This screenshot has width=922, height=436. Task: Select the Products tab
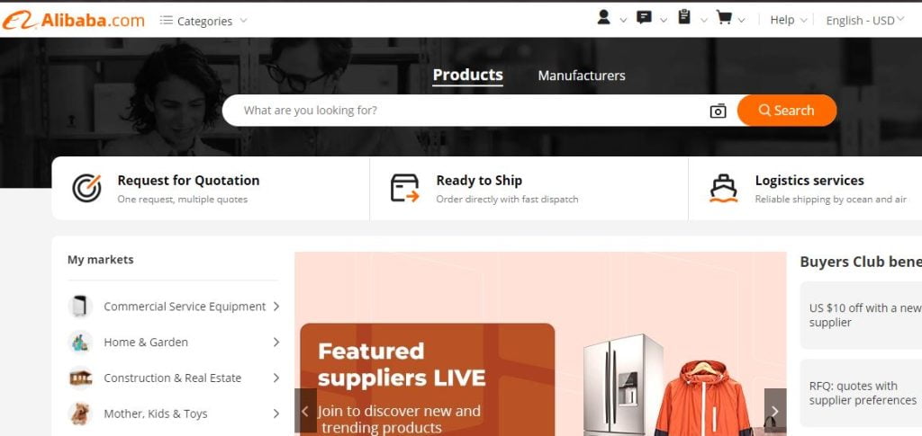tap(467, 76)
